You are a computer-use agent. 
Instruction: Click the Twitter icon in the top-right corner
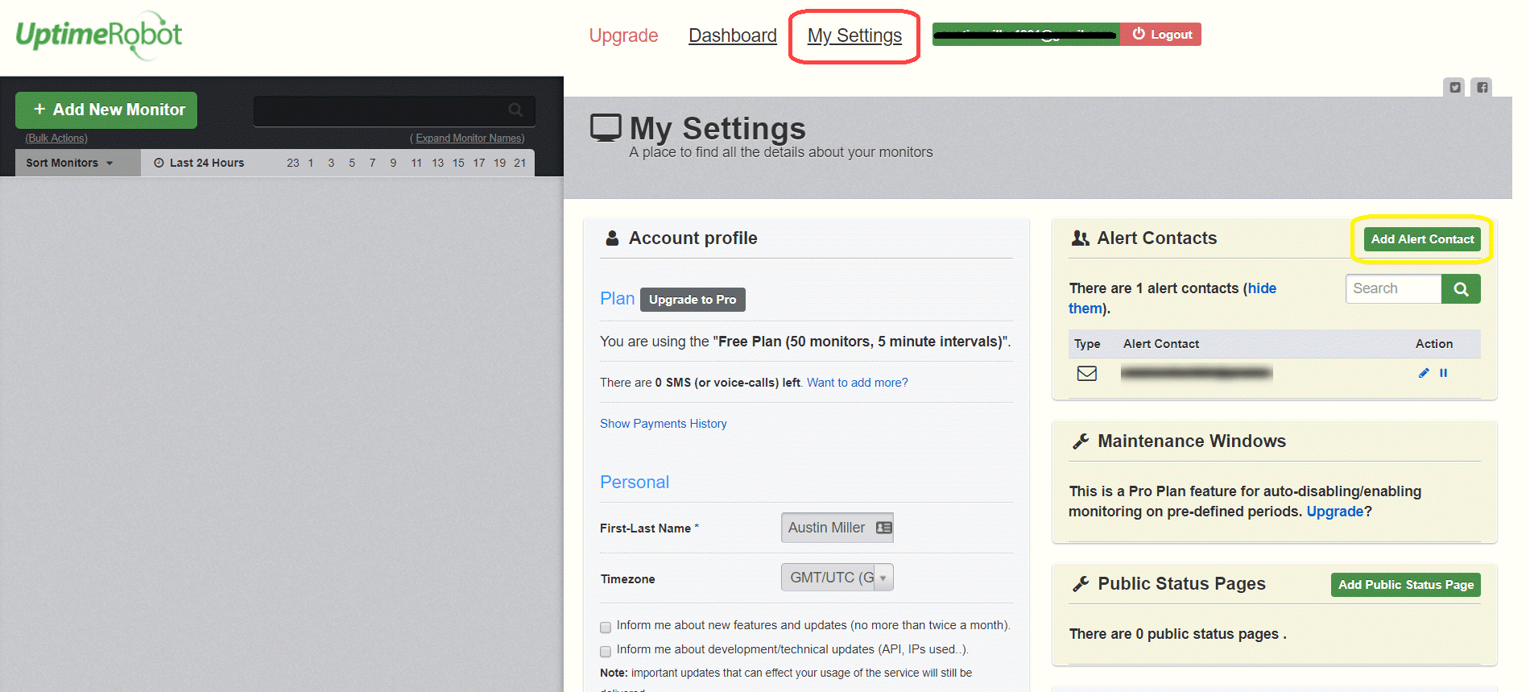point(1454,87)
